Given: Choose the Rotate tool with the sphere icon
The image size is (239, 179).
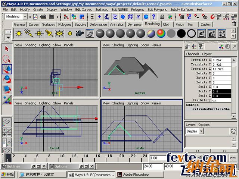Looking at the screenshot, I should point(7,79).
